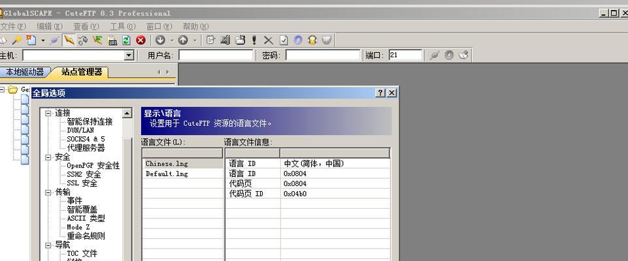Select 智能保持连接 in options tree

coord(90,121)
